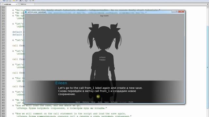209x117 pixels.
Task: Click the 'Eileen' character name in dialogue box
Action: point(61,83)
